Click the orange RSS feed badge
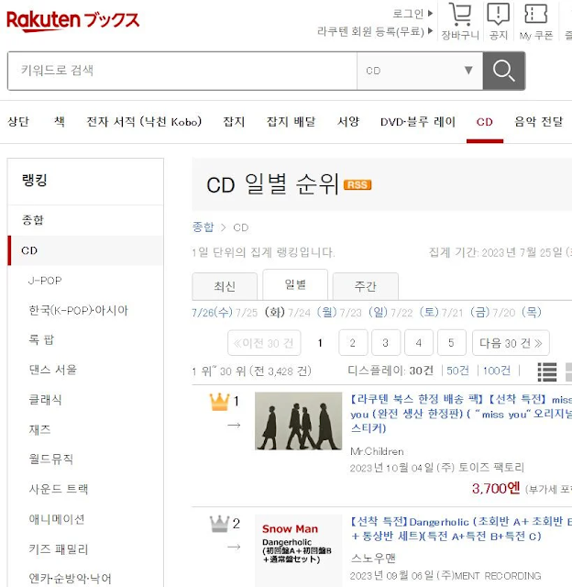 click(x=357, y=185)
